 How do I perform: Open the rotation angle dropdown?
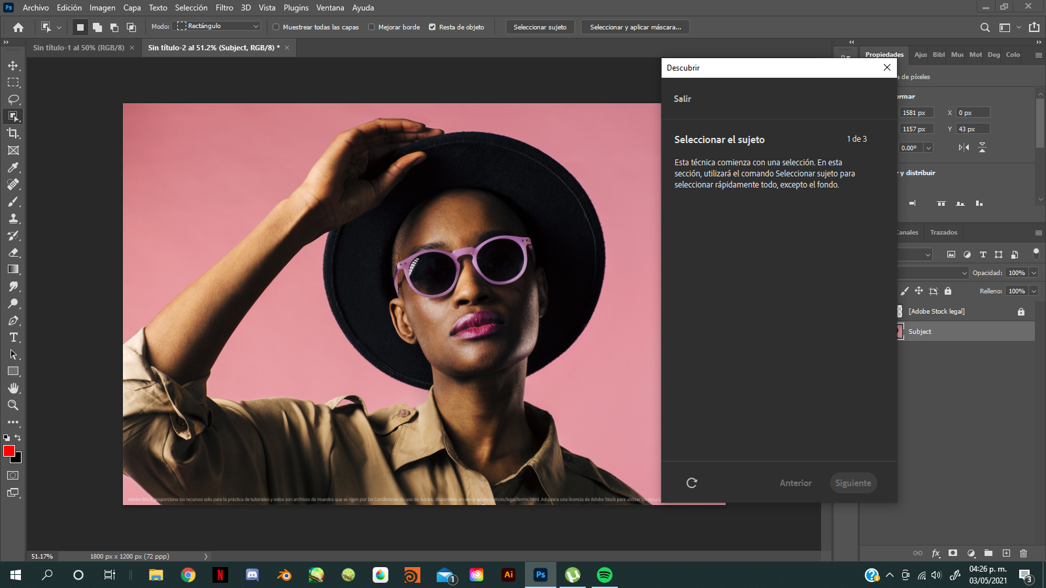928,148
